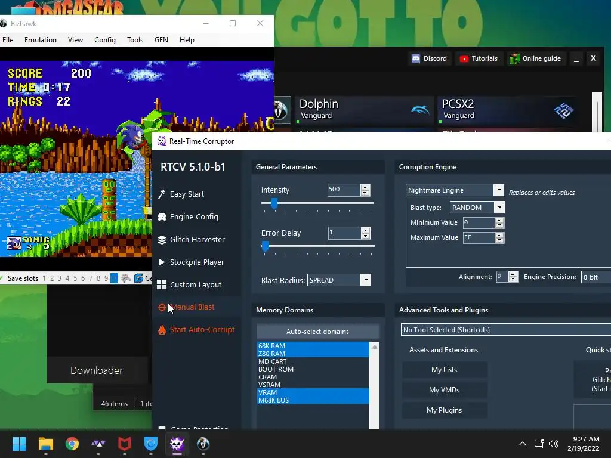Select Z80 RAM memory domain
Viewport: 611px width, 458px height.
point(313,354)
